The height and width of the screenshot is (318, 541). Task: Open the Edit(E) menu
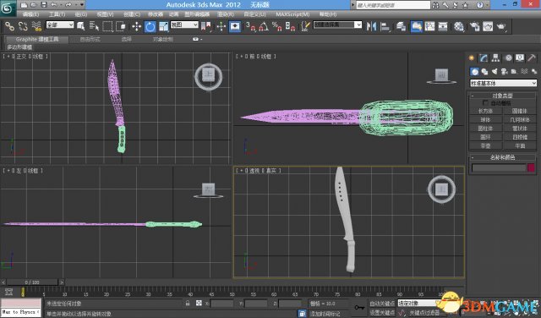tap(30, 14)
